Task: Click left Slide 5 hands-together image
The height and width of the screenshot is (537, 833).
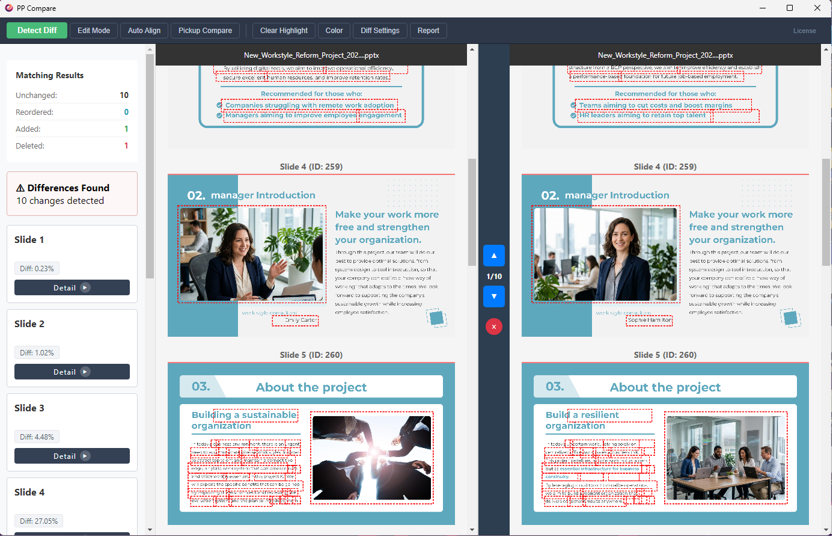Action: tap(371, 458)
